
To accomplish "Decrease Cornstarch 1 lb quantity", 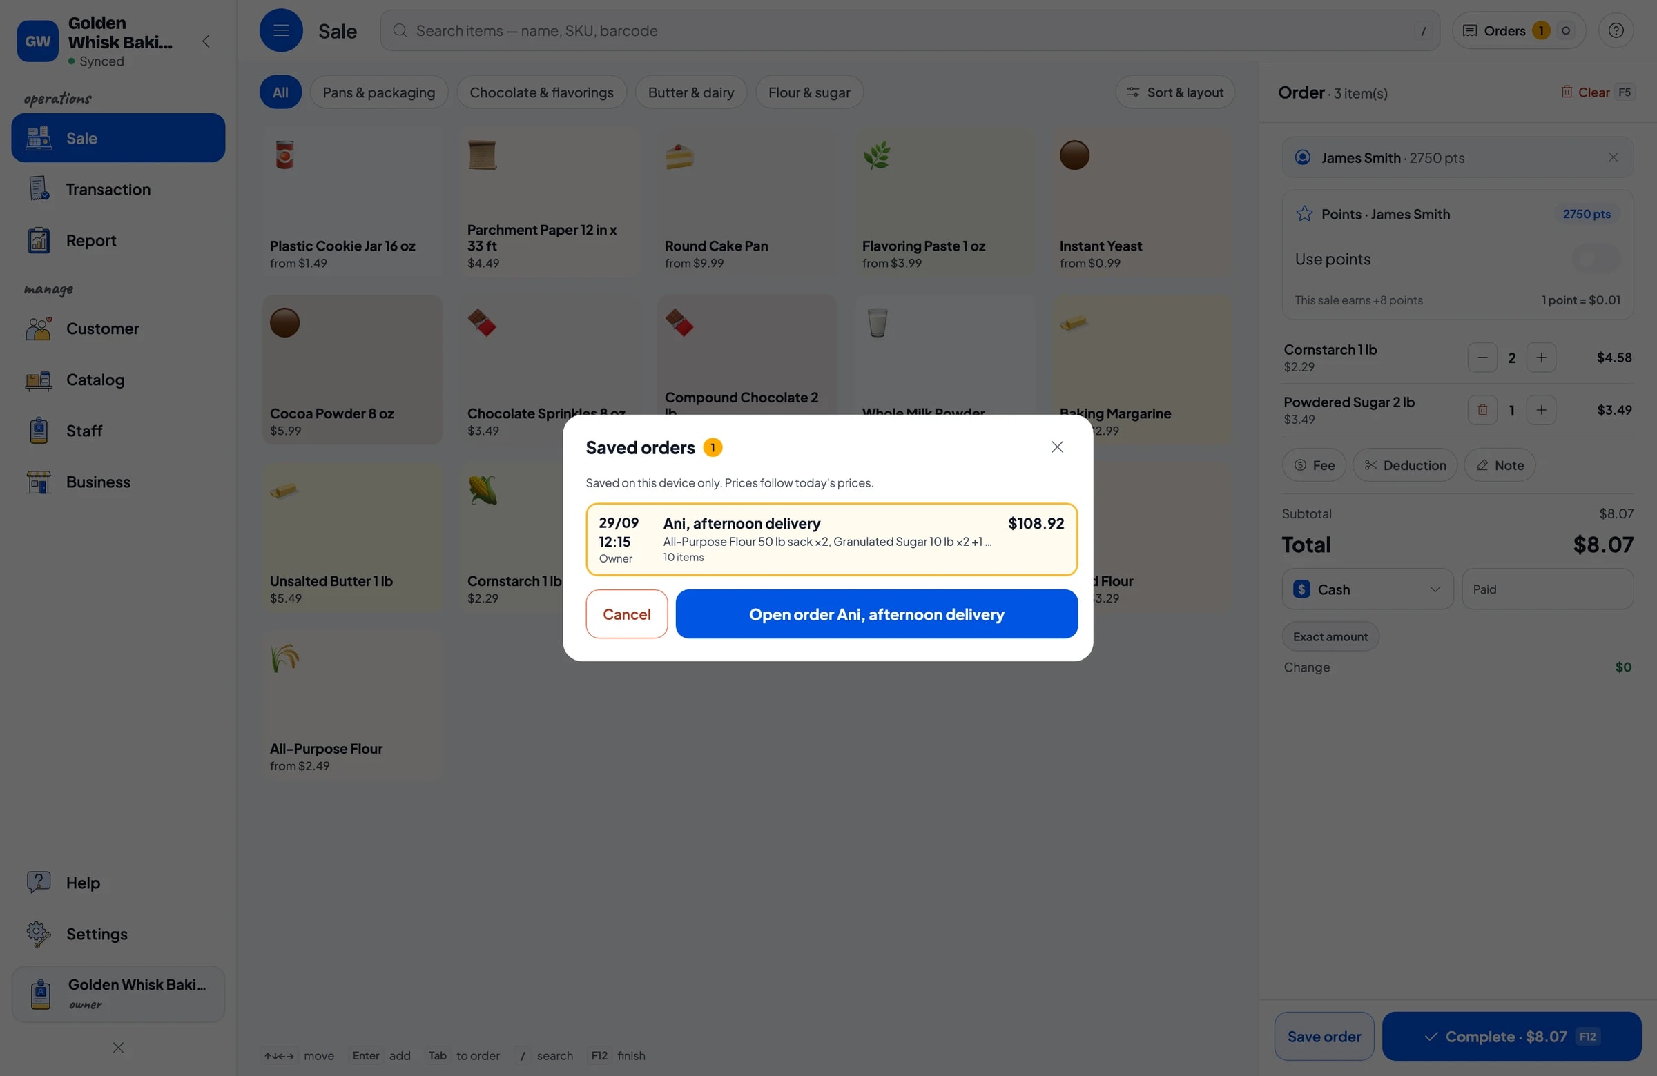I will (1482, 357).
